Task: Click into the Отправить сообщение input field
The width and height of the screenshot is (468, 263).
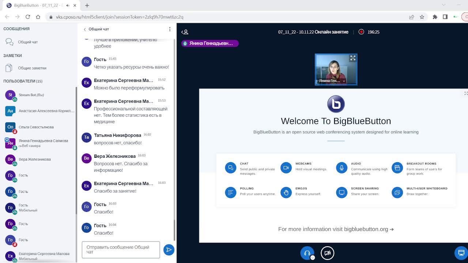Action: click(121, 250)
